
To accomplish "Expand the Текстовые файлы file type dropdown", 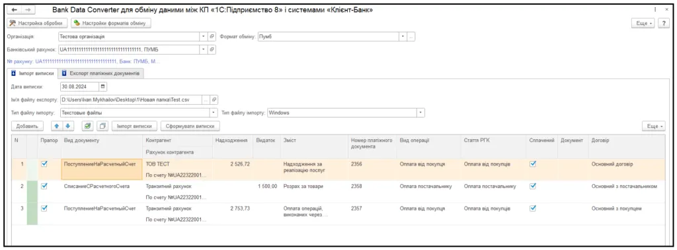I will click(x=214, y=113).
